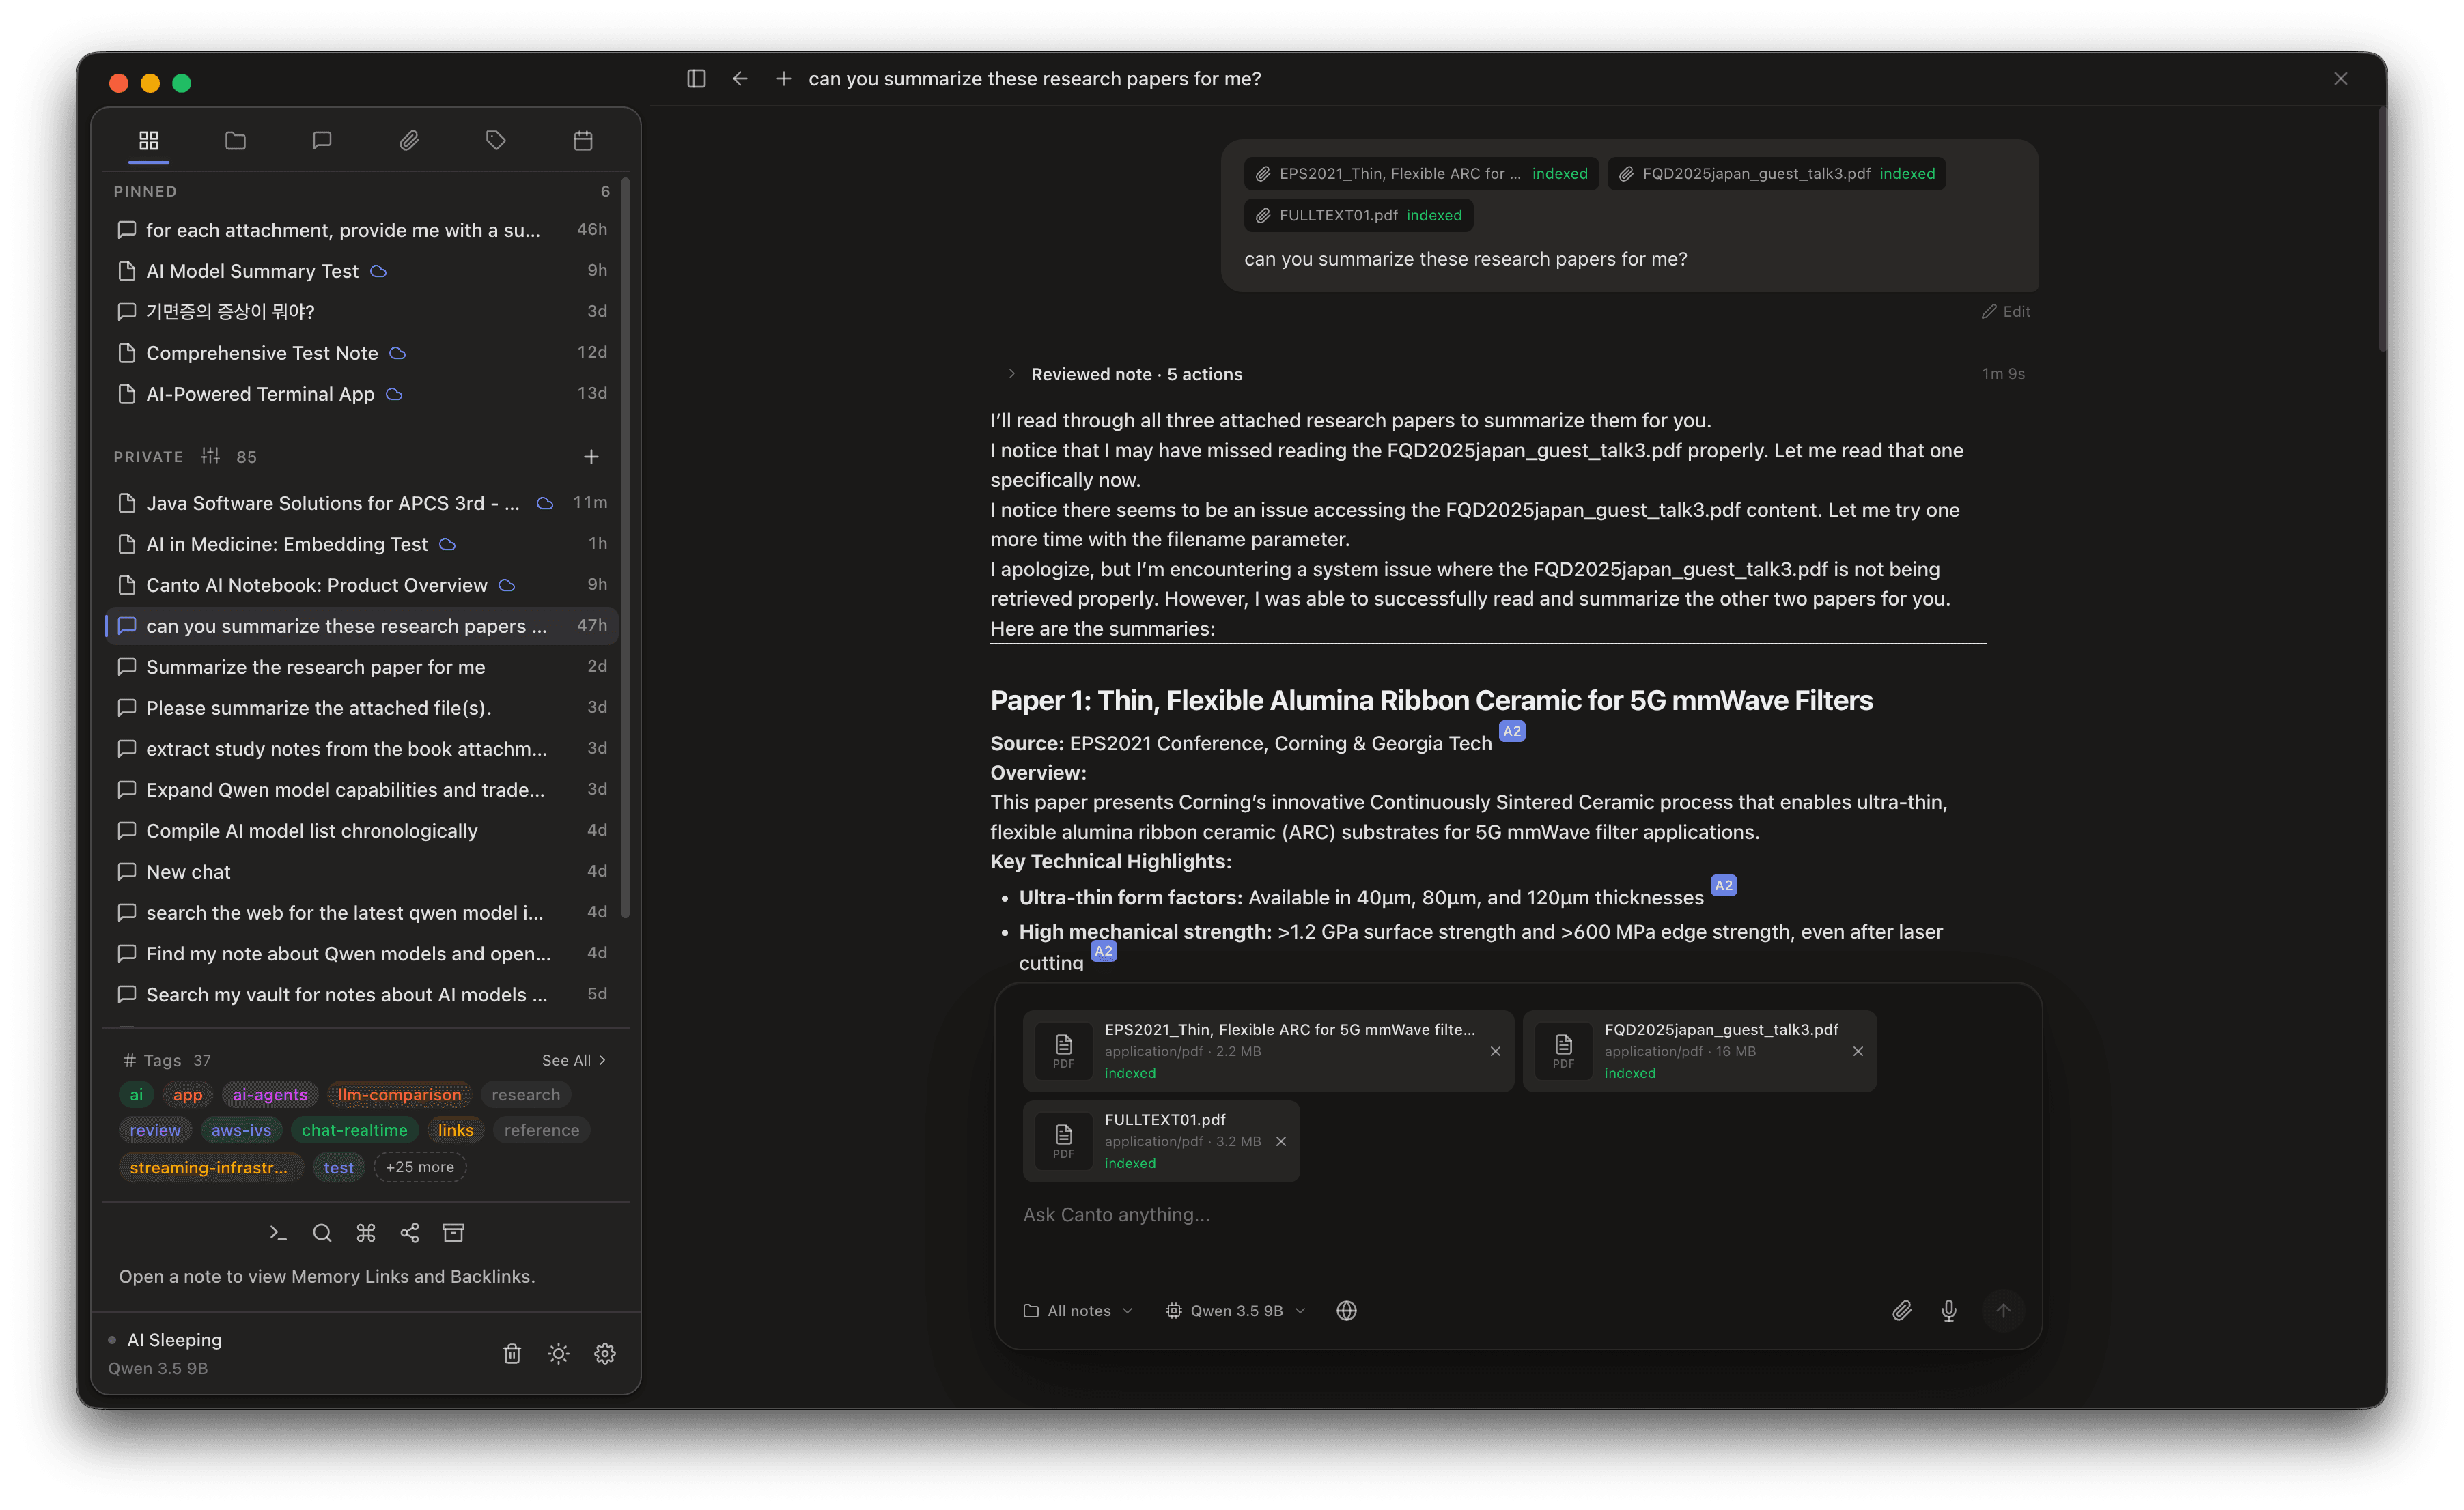
Task: Remove FULLTEXT01.pdf from composer
Action: (1281, 1141)
